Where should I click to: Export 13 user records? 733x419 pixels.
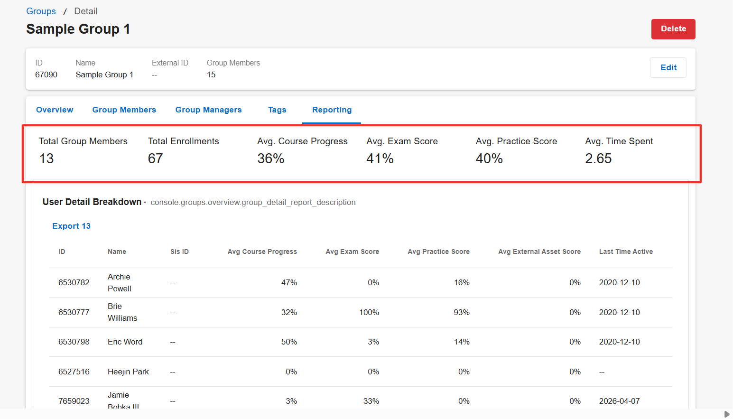(71, 226)
